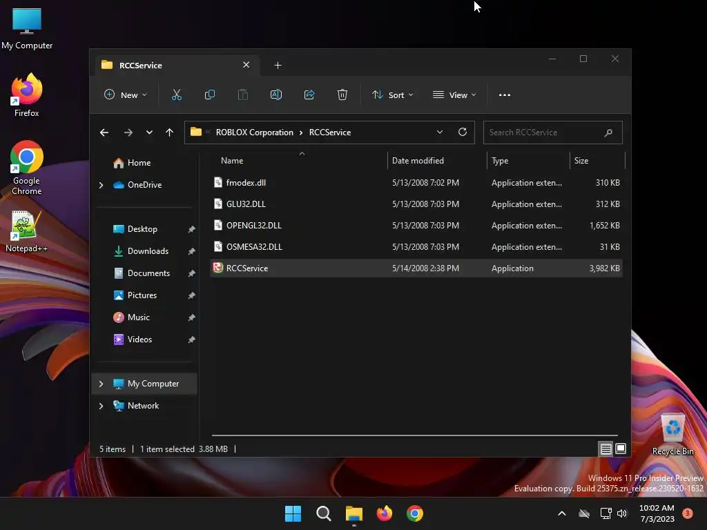
Task: Open the Windows Start menu
Action: [293, 513]
